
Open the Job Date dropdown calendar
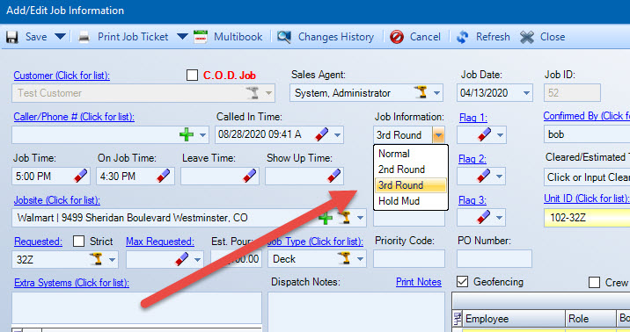pyautogui.click(x=526, y=93)
